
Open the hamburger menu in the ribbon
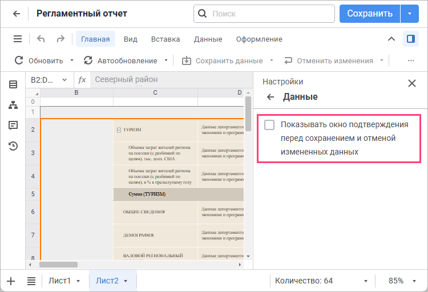[x=18, y=39]
